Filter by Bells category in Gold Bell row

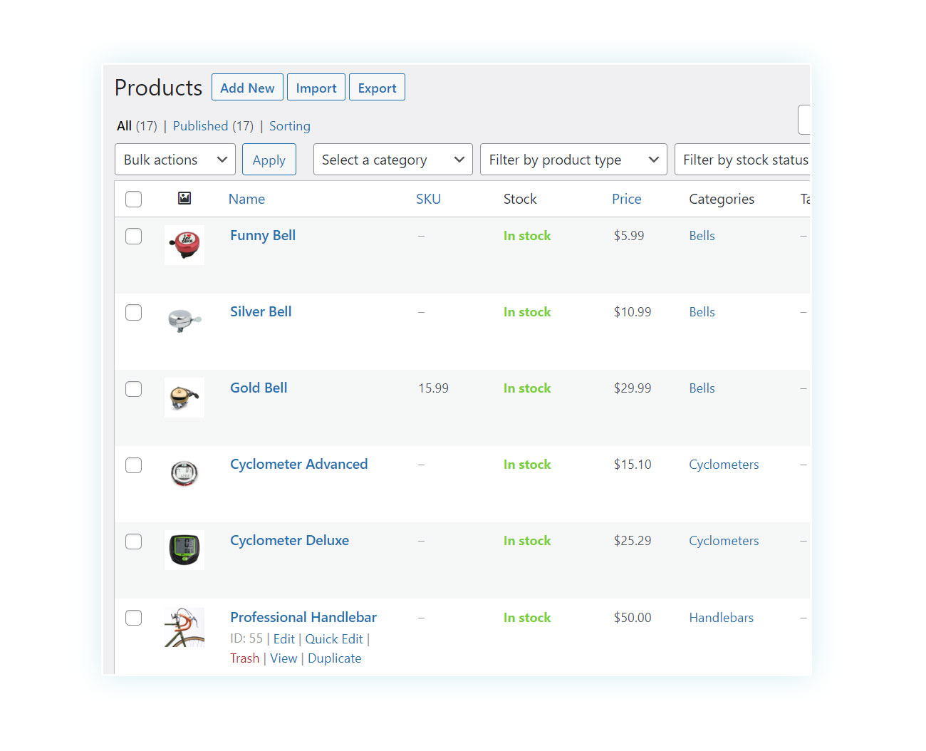pyautogui.click(x=702, y=388)
